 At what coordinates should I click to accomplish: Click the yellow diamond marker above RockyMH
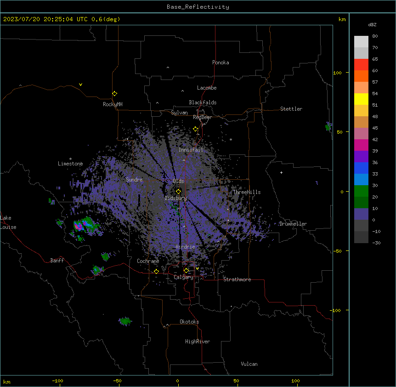[114, 94]
